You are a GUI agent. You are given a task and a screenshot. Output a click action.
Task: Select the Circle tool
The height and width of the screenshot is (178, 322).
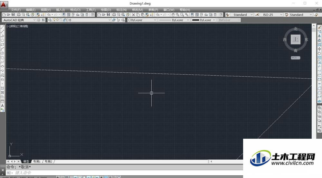[3, 53]
